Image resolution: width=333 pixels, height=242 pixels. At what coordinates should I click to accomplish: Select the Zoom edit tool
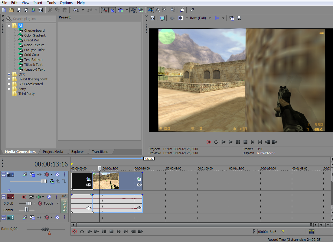point(172,10)
